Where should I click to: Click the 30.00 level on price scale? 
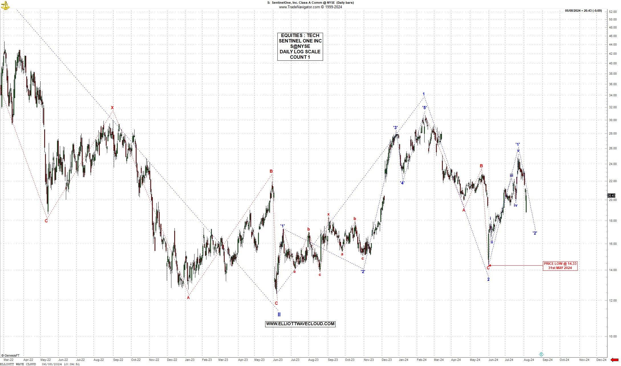(x=612, y=120)
